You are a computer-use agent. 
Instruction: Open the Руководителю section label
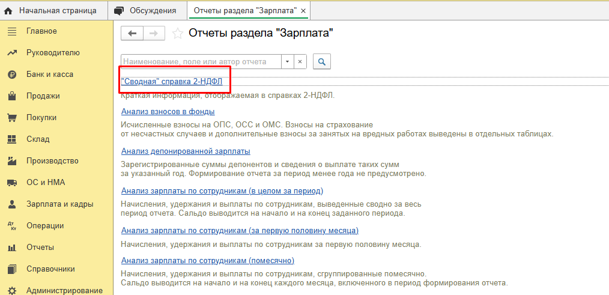pos(53,53)
